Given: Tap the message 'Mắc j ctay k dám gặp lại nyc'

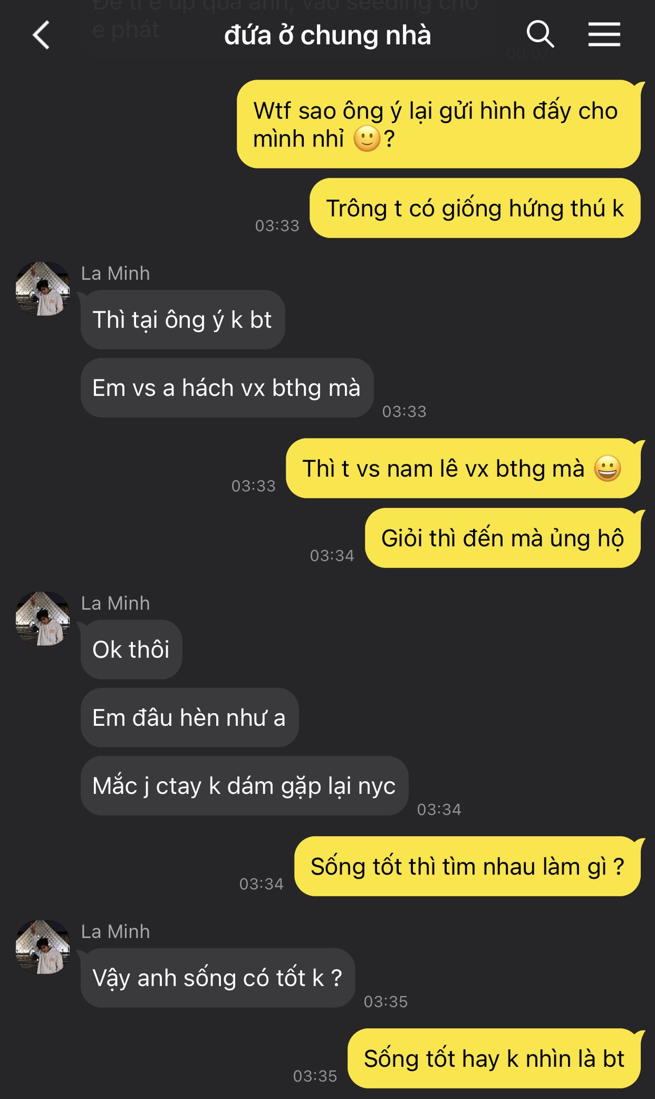Looking at the screenshot, I should pyautogui.click(x=245, y=785).
